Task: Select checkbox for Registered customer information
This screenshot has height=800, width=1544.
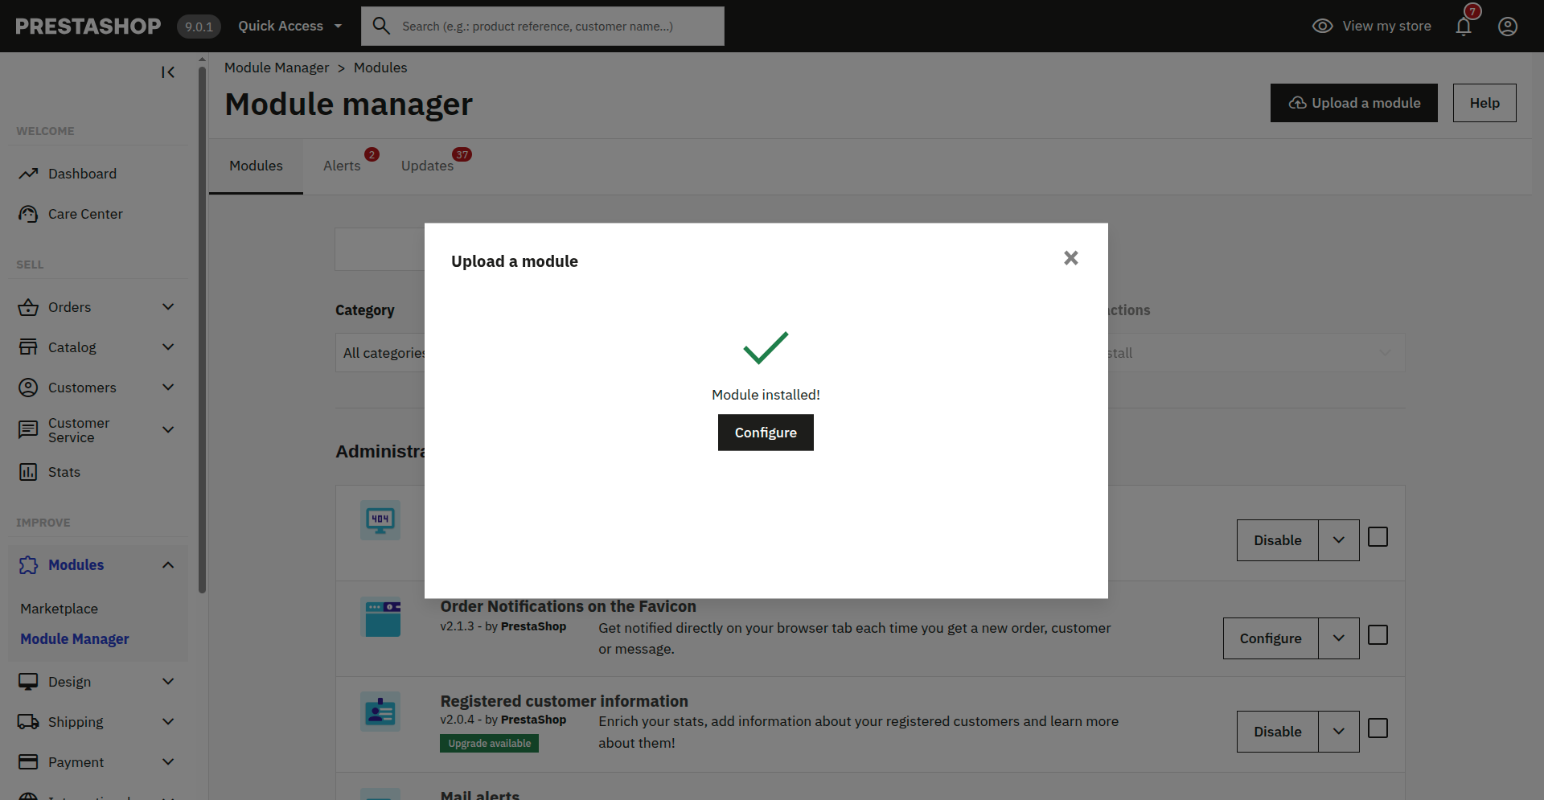Action: point(1378,728)
